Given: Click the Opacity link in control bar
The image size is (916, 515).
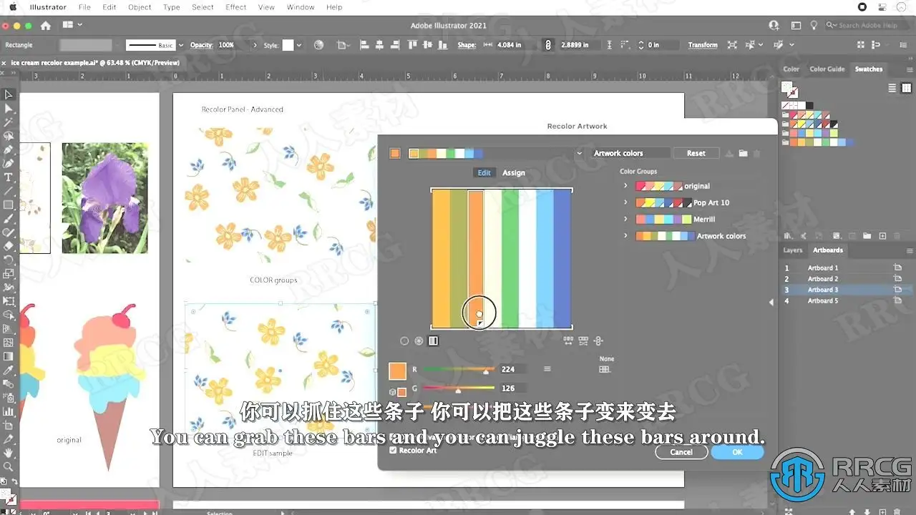Looking at the screenshot, I should (x=201, y=45).
